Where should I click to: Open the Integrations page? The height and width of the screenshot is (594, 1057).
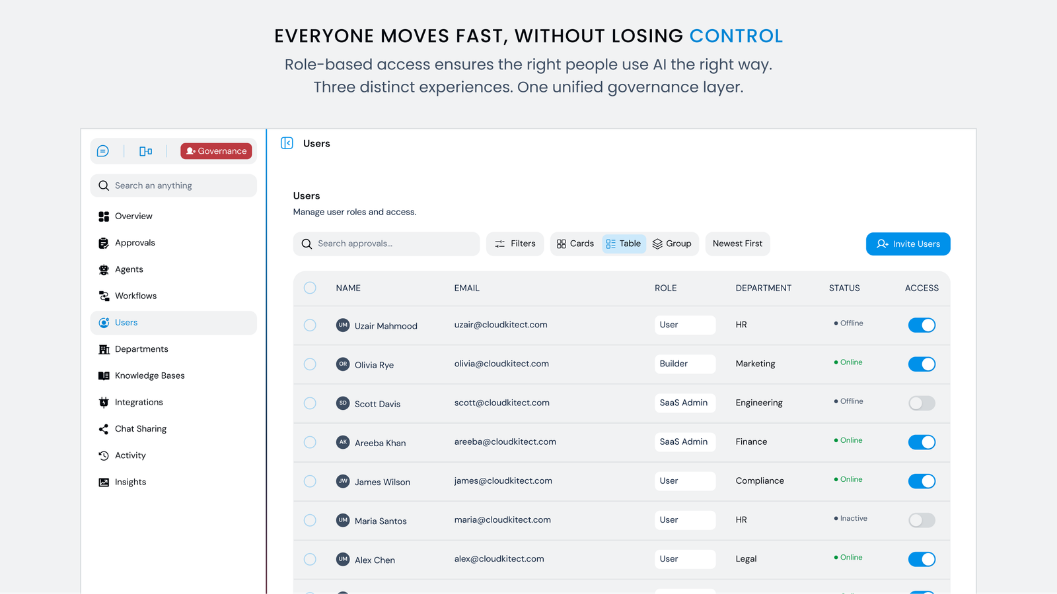[139, 402]
